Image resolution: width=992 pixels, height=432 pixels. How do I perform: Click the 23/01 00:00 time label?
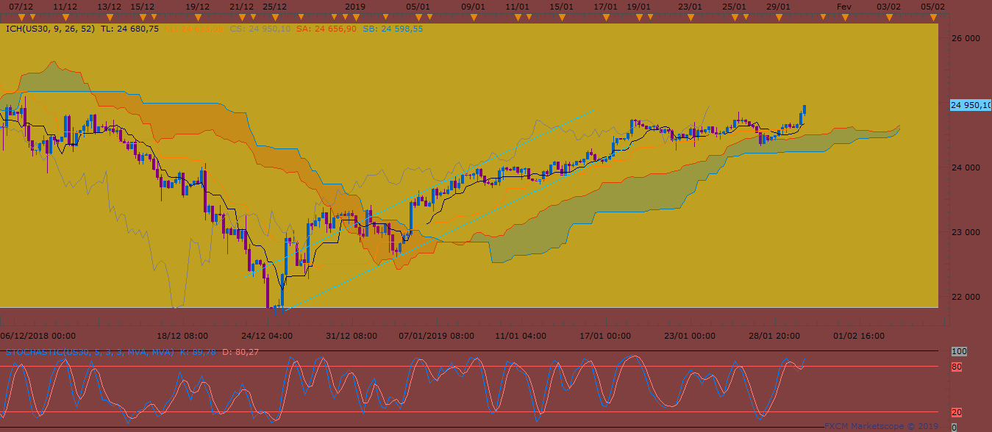pyautogui.click(x=690, y=336)
